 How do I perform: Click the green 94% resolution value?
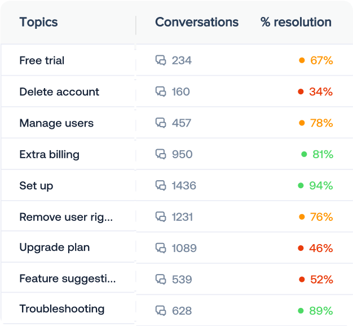point(321,185)
